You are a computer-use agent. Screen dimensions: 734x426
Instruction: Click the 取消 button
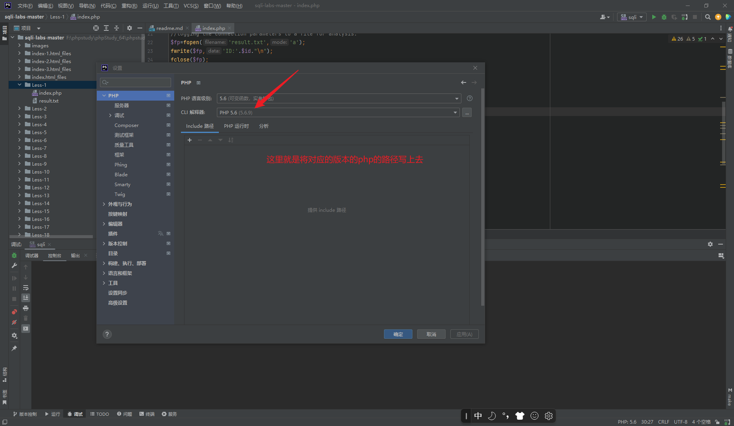point(431,334)
